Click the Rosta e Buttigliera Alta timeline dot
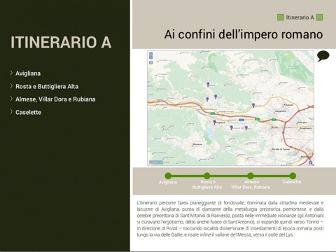 tap(206, 176)
